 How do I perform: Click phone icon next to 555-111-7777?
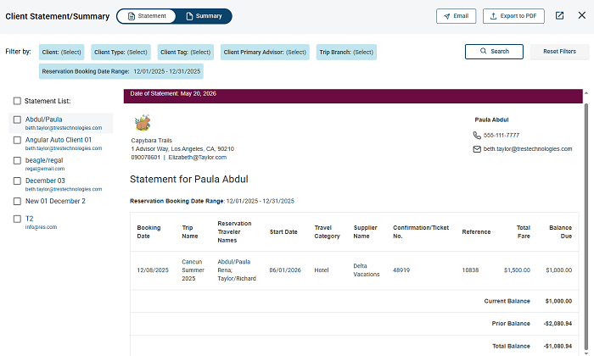click(477, 135)
